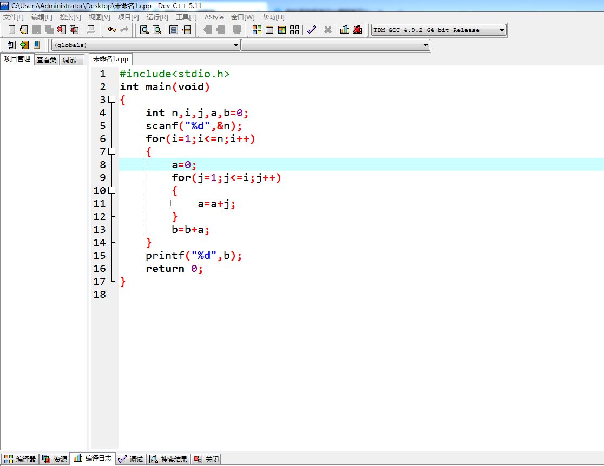Open the 视图[V] menu

pyautogui.click(x=100, y=17)
